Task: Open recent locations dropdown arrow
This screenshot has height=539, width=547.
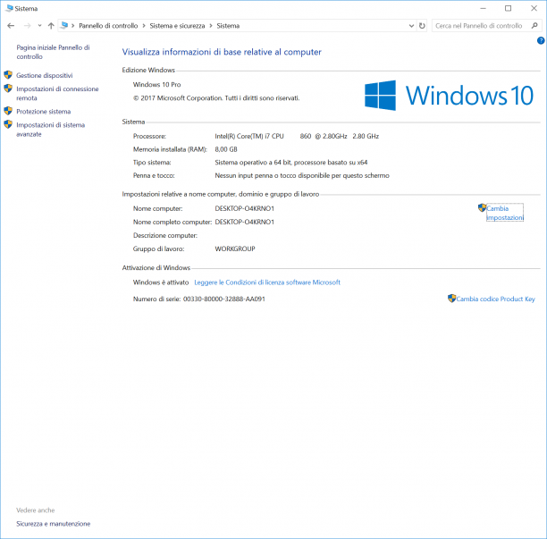Action: point(39,25)
